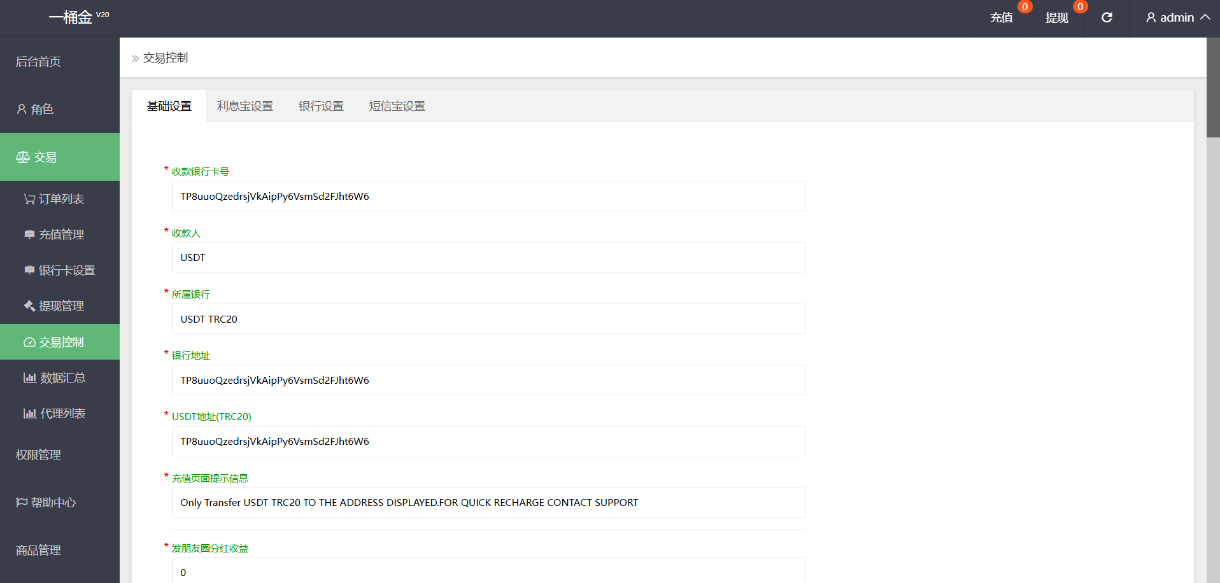
Task: Switch to 银行设置 tab
Action: pos(321,106)
